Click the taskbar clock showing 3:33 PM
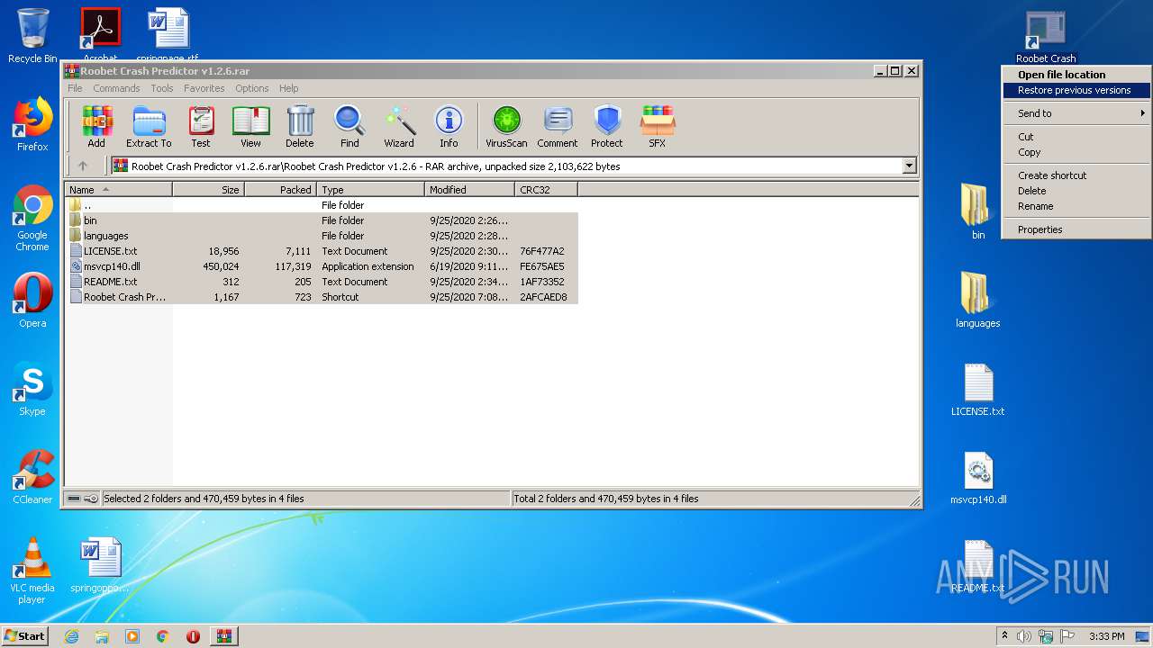This screenshot has width=1153, height=648. pos(1106,636)
